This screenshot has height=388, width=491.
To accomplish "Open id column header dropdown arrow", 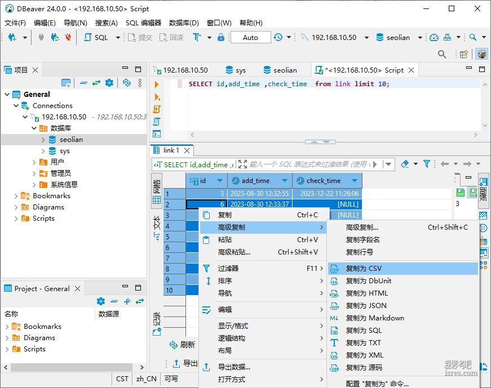I will pyautogui.click(x=220, y=181).
